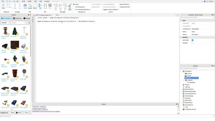Open the FILE menu
The height and width of the screenshot is (121, 215).
[3, 1]
